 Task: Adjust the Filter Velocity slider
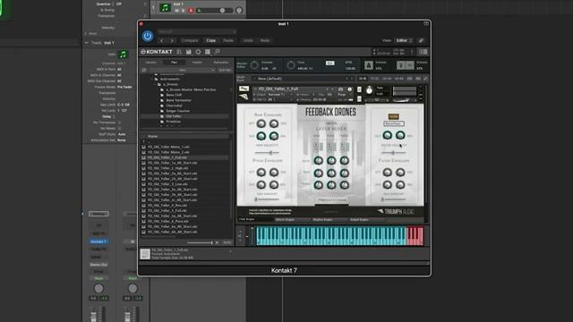pyautogui.click(x=394, y=153)
